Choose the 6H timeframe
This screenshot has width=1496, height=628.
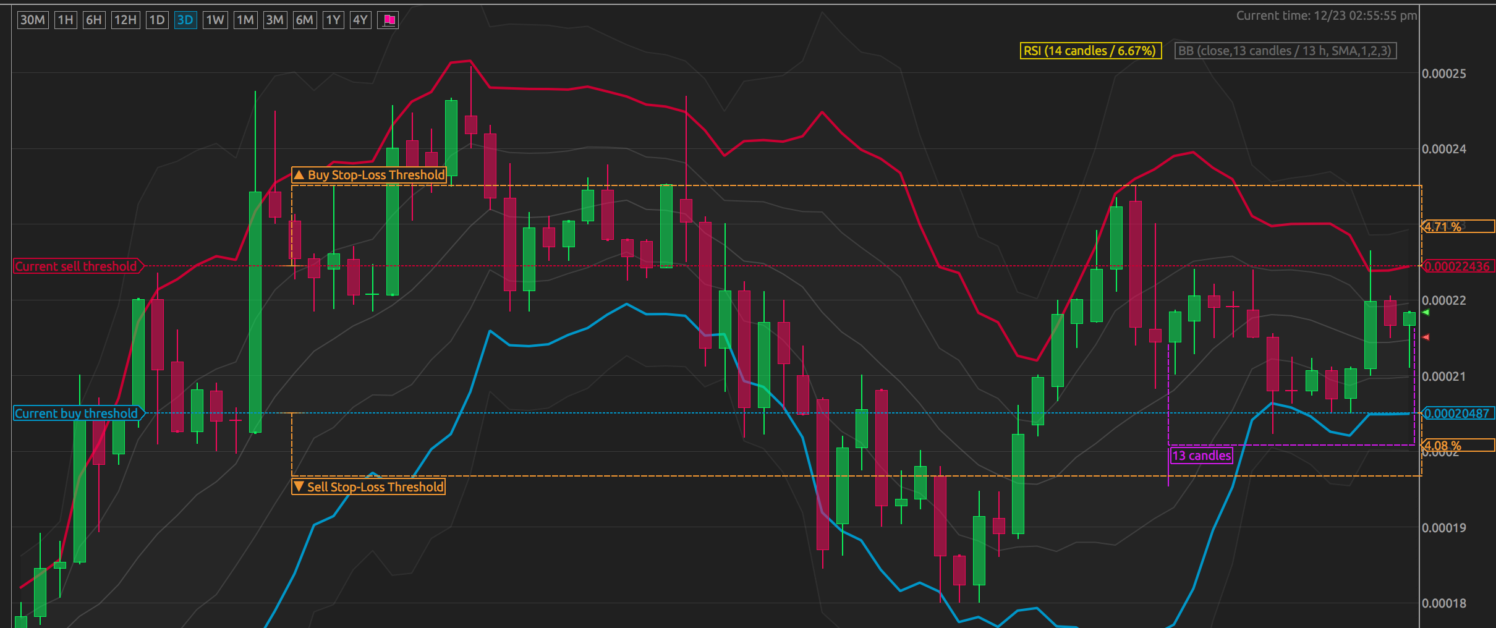(x=94, y=20)
